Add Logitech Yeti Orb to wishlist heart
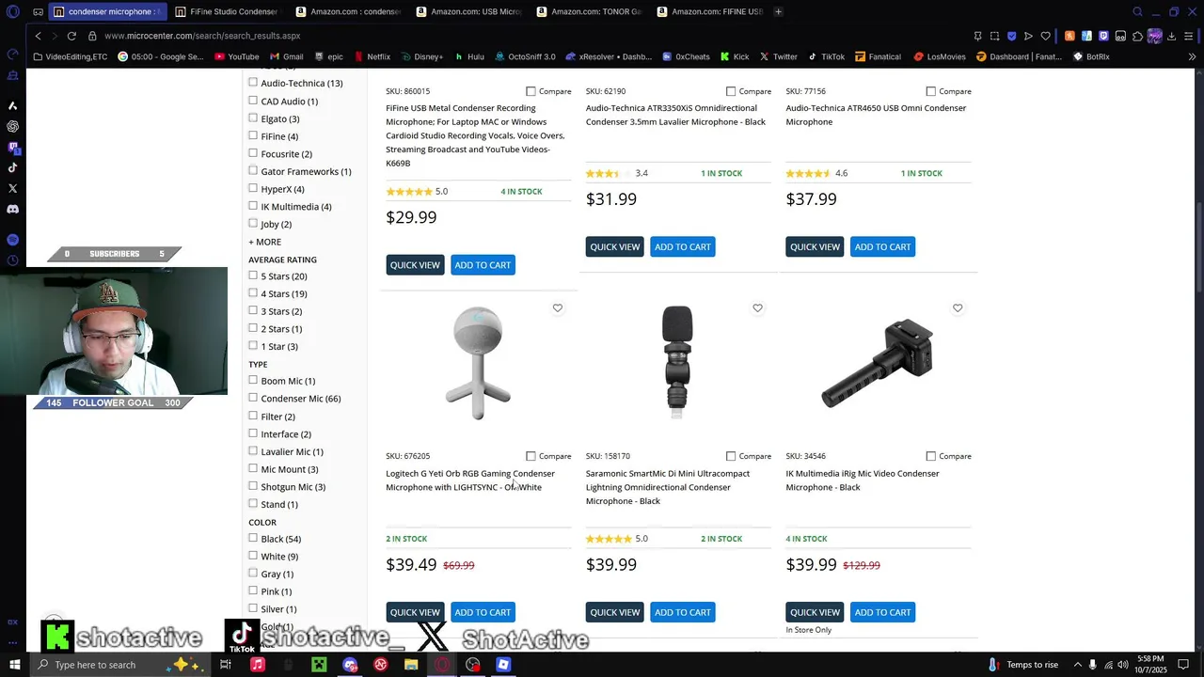 click(x=558, y=308)
